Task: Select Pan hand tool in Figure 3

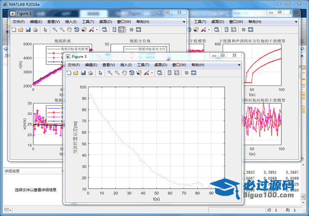Action: tap(124, 73)
